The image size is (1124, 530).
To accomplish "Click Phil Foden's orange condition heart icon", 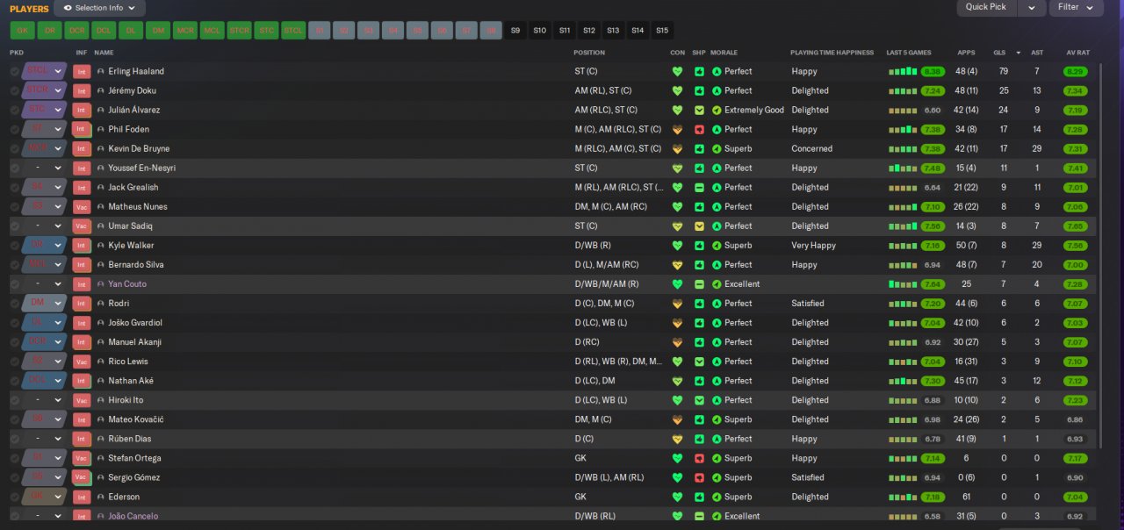I will (677, 129).
